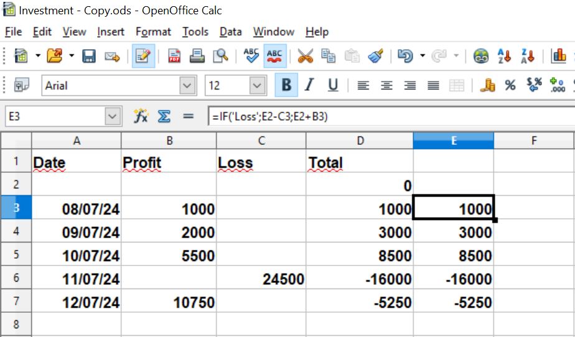Insert a Chart icon

pos(558,56)
